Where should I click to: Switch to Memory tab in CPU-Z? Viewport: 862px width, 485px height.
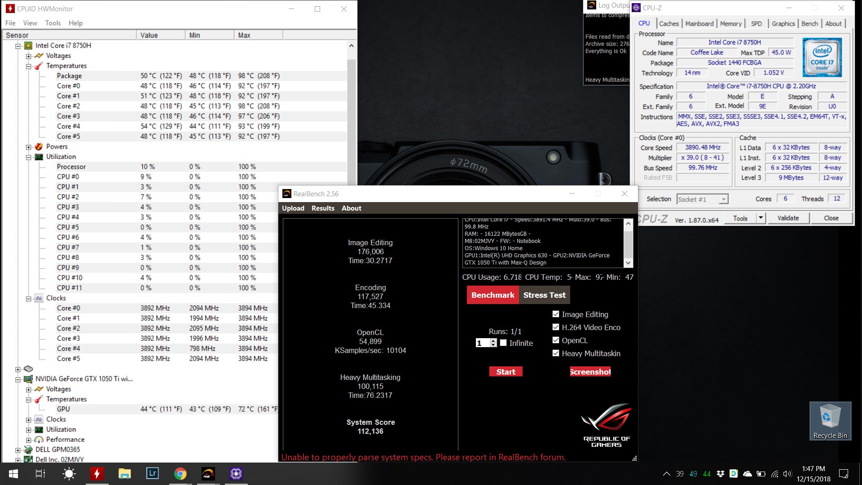[731, 24]
